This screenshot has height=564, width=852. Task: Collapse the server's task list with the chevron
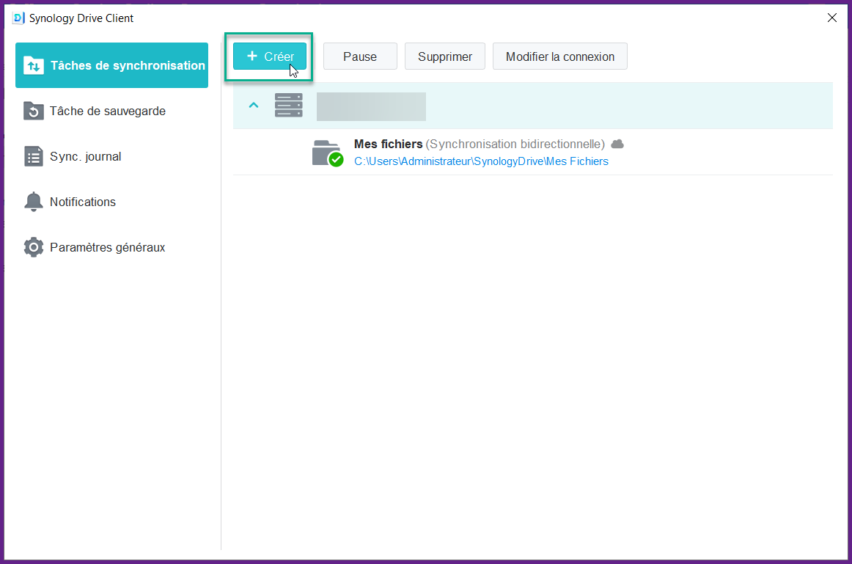click(254, 106)
